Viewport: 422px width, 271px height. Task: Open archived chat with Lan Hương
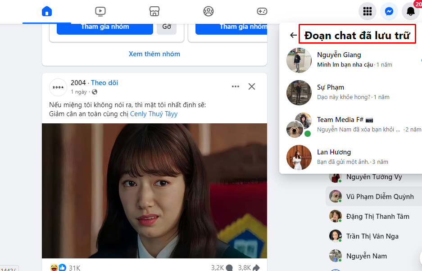click(x=352, y=158)
